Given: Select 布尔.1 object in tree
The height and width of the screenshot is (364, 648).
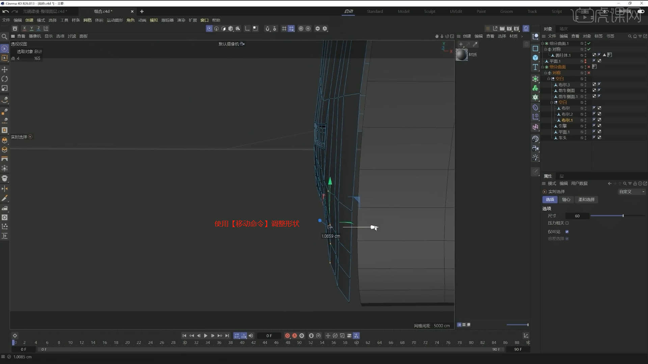Looking at the screenshot, I should point(567,120).
